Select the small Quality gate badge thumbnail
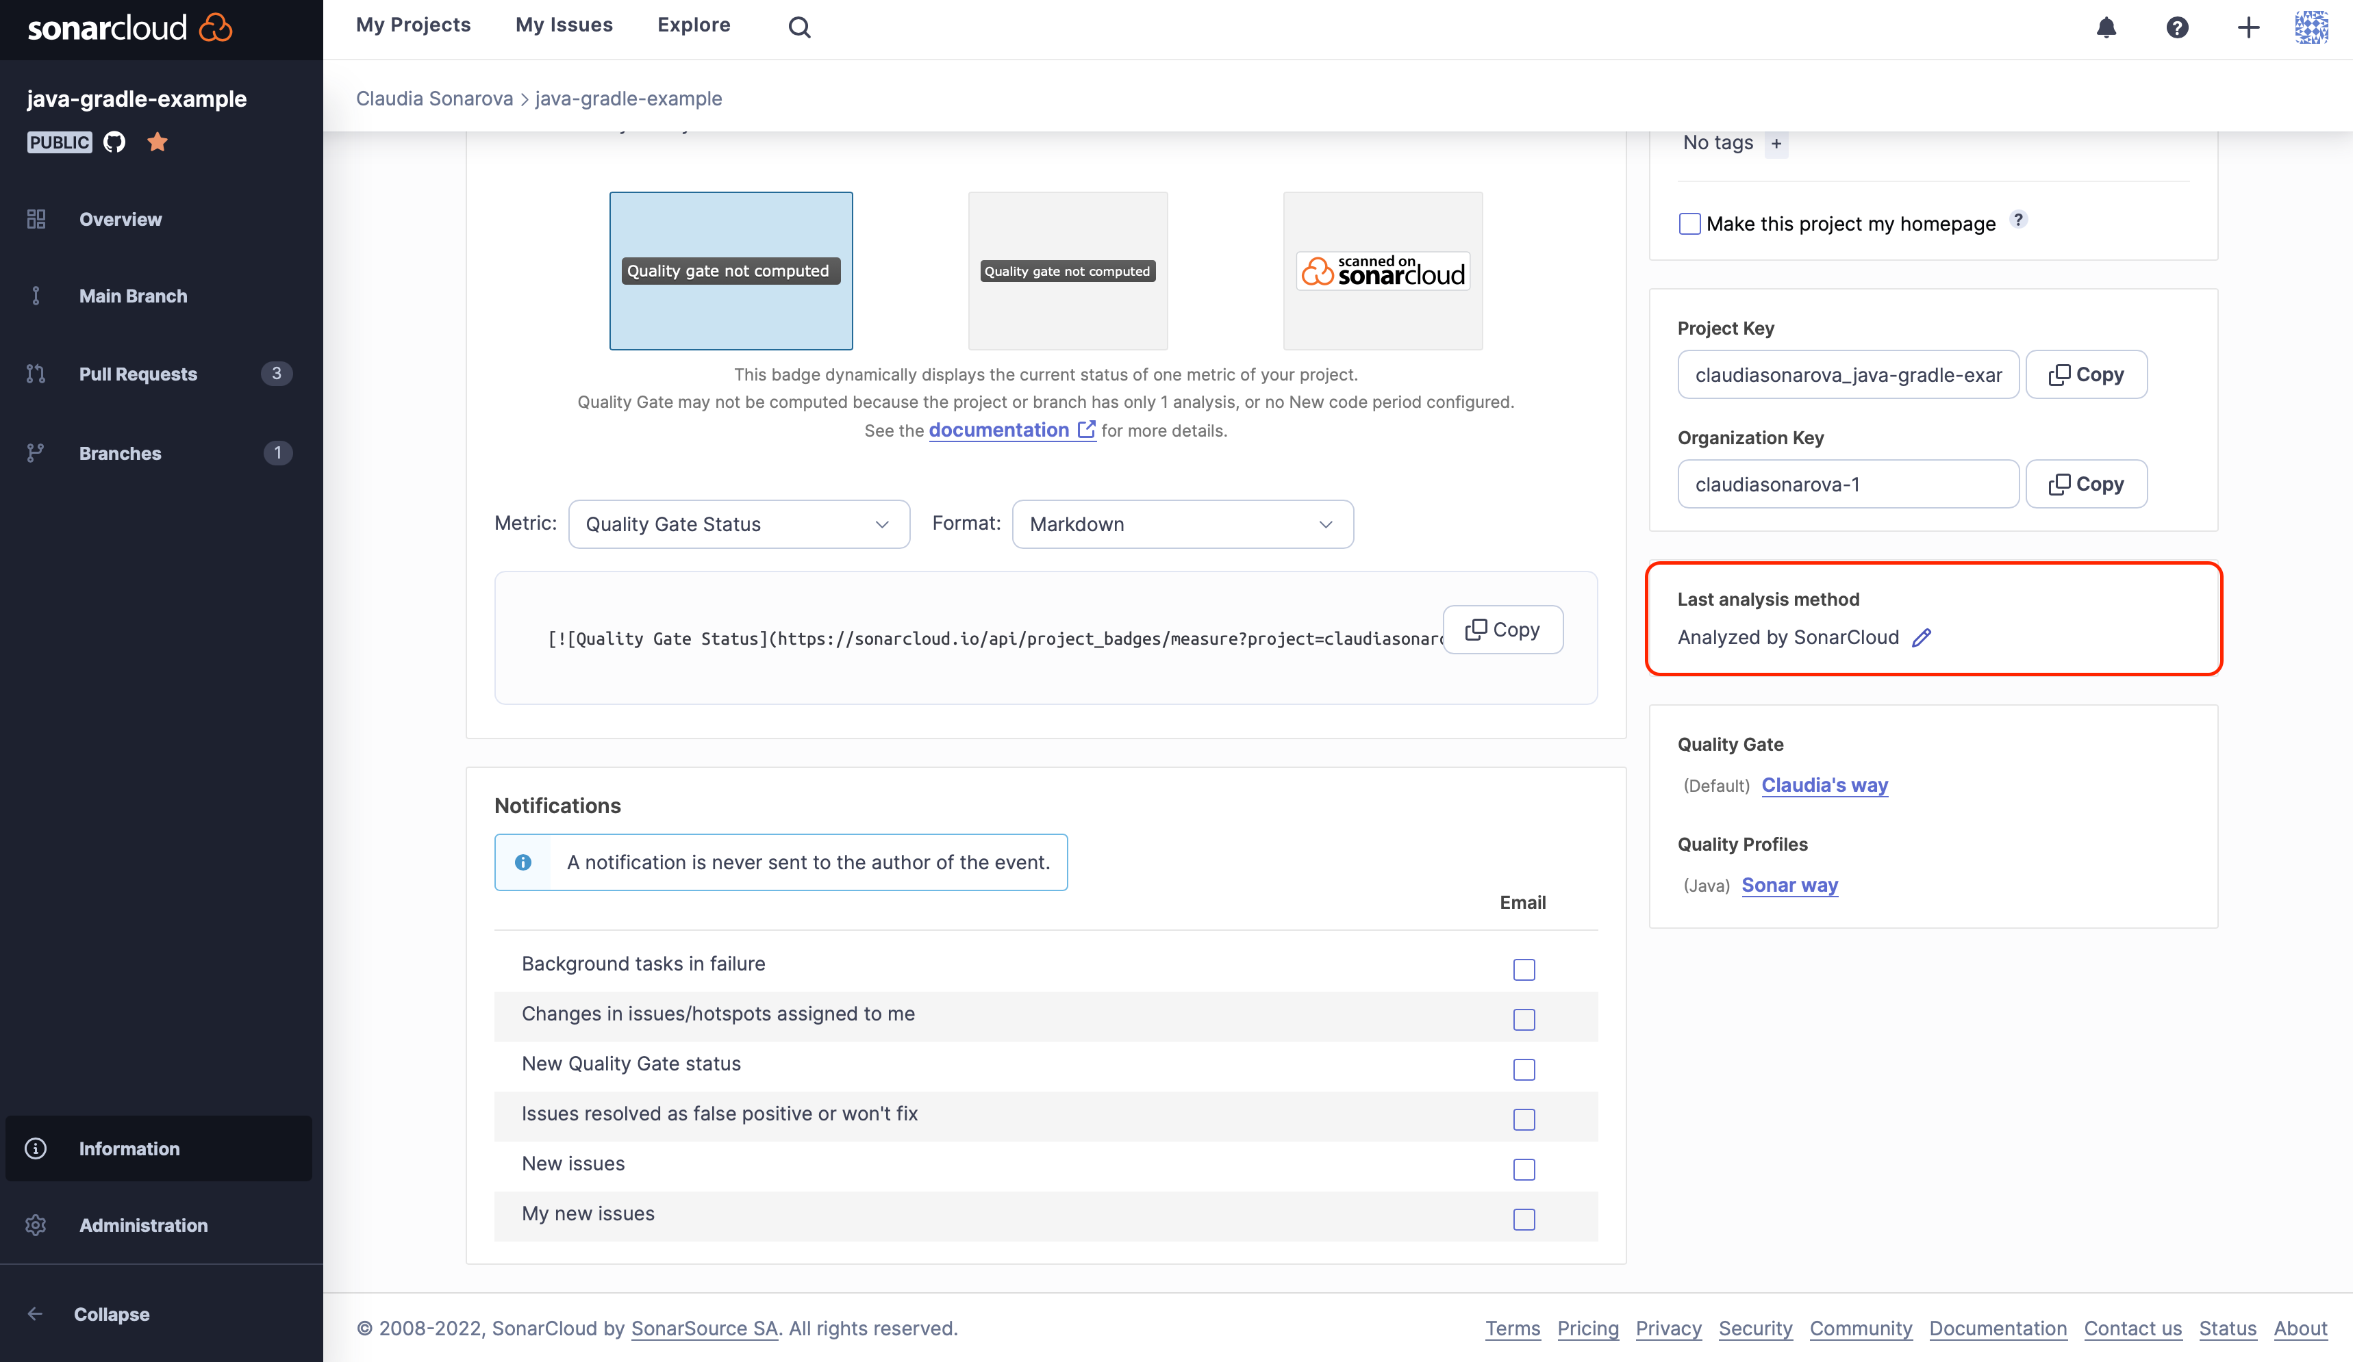 click(1067, 271)
